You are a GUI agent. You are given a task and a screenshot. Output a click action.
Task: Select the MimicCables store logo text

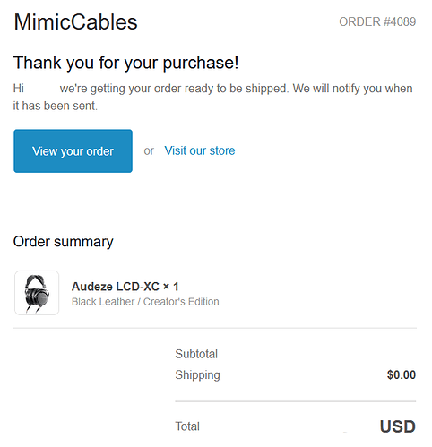pyautogui.click(x=75, y=22)
